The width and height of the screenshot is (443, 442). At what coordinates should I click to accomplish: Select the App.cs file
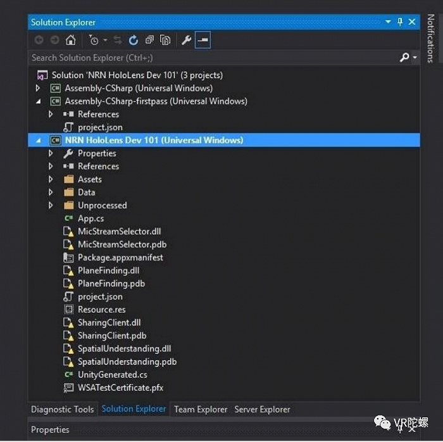pyautogui.click(x=90, y=218)
